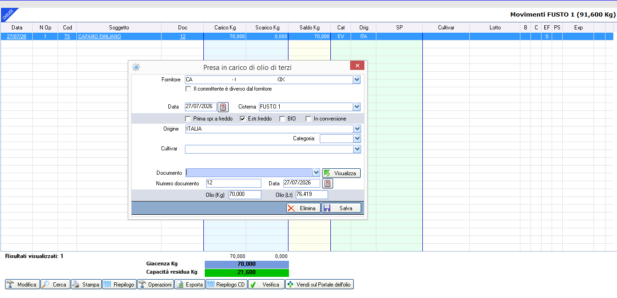Click the Olio (Lt) field with 76,419
Screen dimensions: 617x298
pos(312,195)
